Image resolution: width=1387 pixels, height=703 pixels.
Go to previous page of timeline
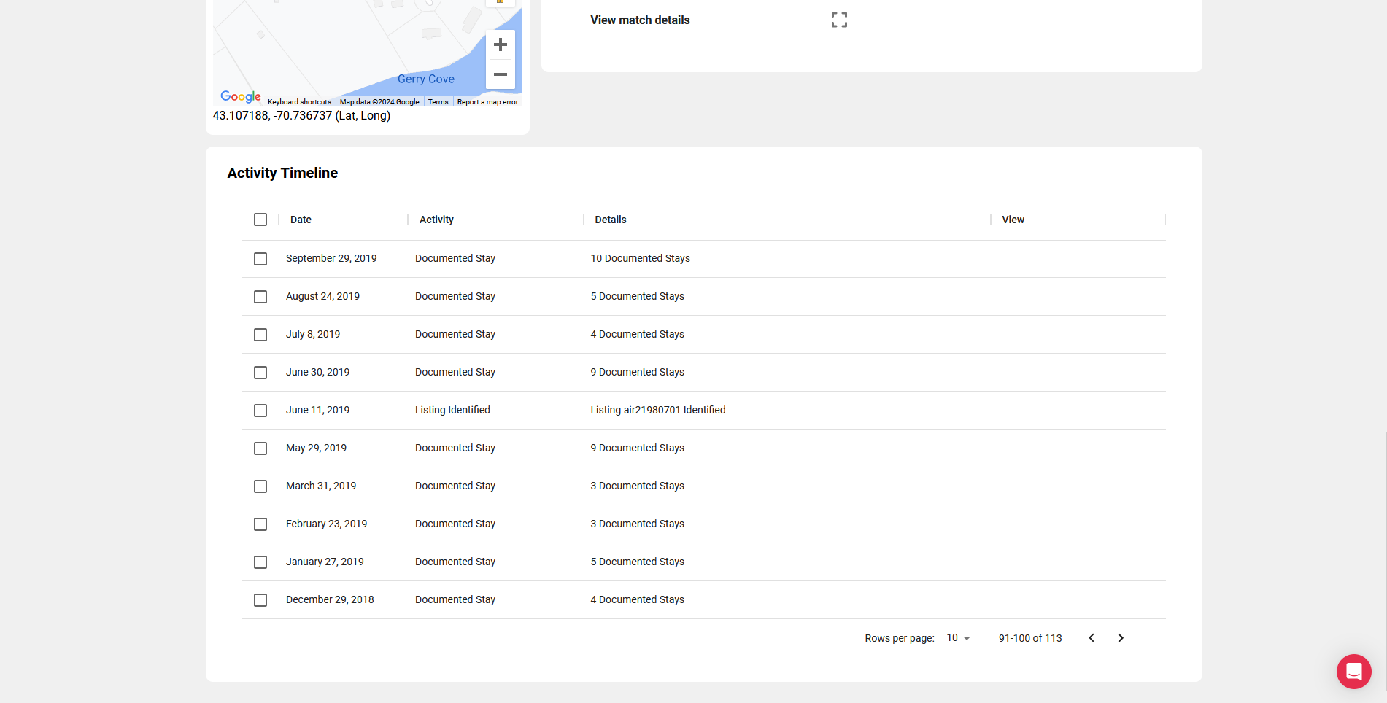1092,638
